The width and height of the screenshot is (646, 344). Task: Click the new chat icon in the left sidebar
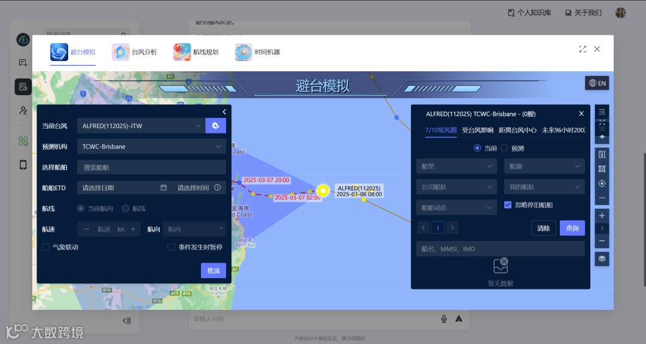point(23,63)
